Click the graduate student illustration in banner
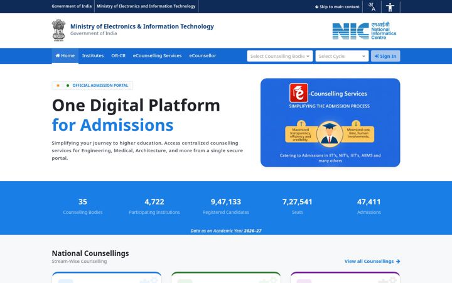This screenshot has height=283, width=452. [x=330, y=134]
